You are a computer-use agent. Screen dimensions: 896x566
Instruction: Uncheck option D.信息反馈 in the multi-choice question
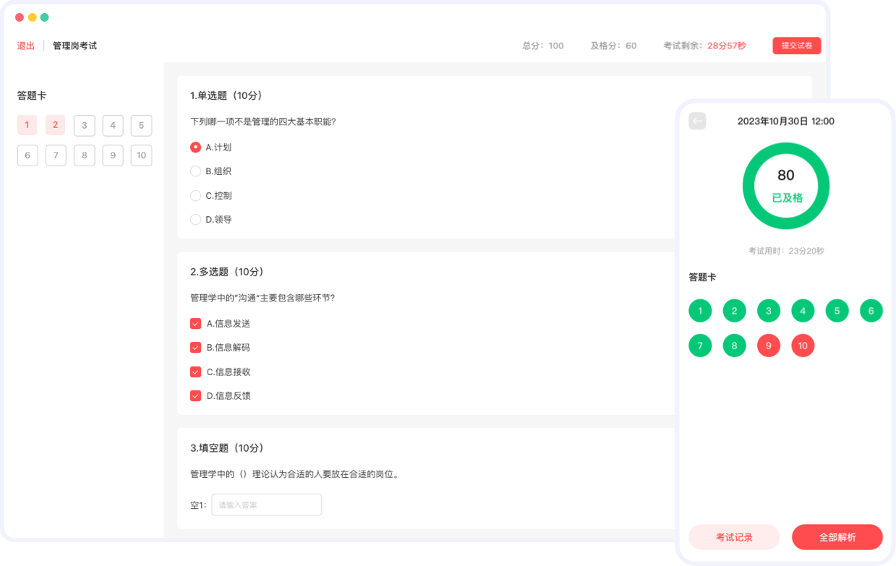(x=195, y=395)
